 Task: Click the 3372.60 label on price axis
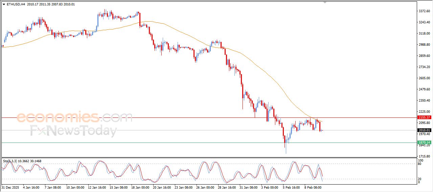(x=424, y=11)
